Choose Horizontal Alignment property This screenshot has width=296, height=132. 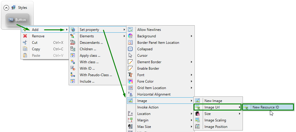tap(154, 94)
